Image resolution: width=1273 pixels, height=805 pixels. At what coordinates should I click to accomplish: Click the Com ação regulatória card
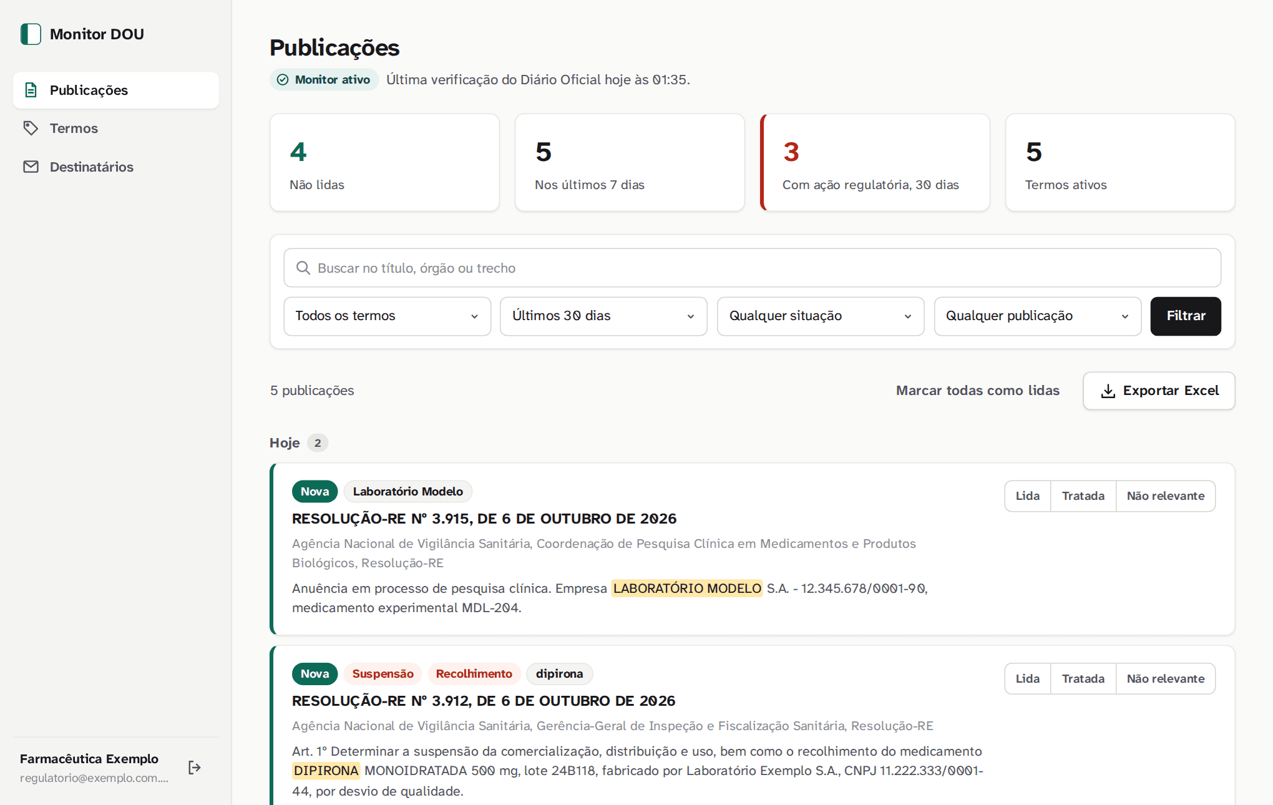pos(875,162)
